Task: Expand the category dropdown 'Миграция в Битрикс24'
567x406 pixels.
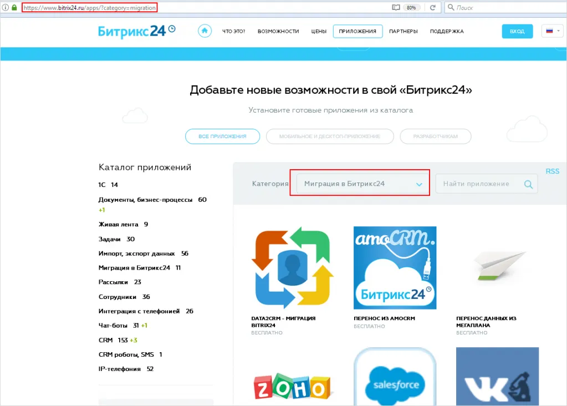Action: click(x=360, y=184)
